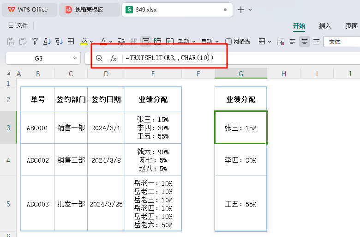Image resolution: width=360 pixels, height=237 pixels.
Task: Click the select-all corner triangle
Action: coord(9,74)
